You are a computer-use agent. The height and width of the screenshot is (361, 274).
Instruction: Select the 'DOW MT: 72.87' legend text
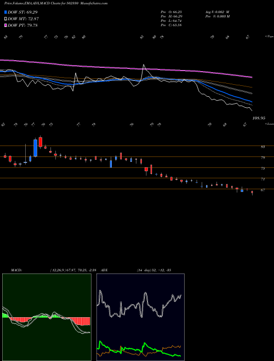tap(23, 19)
